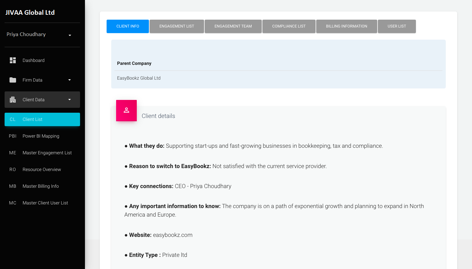Open the Engagement Team tab
The height and width of the screenshot is (269, 472).
coord(233,26)
